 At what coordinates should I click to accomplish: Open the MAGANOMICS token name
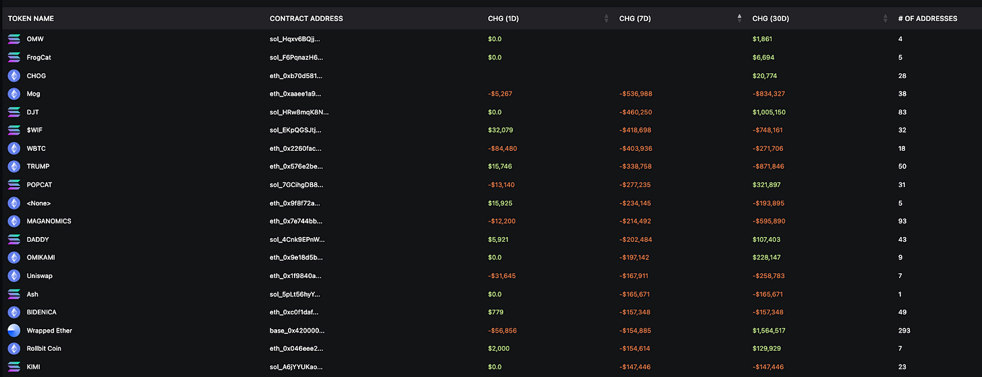pos(49,221)
